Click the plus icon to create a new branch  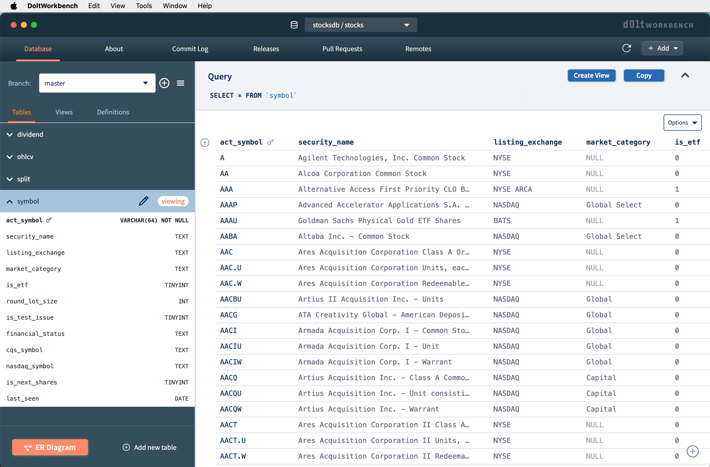(164, 83)
